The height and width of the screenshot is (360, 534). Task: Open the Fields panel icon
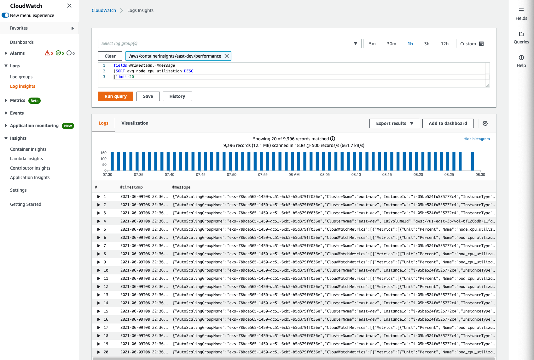[x=521, y=11]
